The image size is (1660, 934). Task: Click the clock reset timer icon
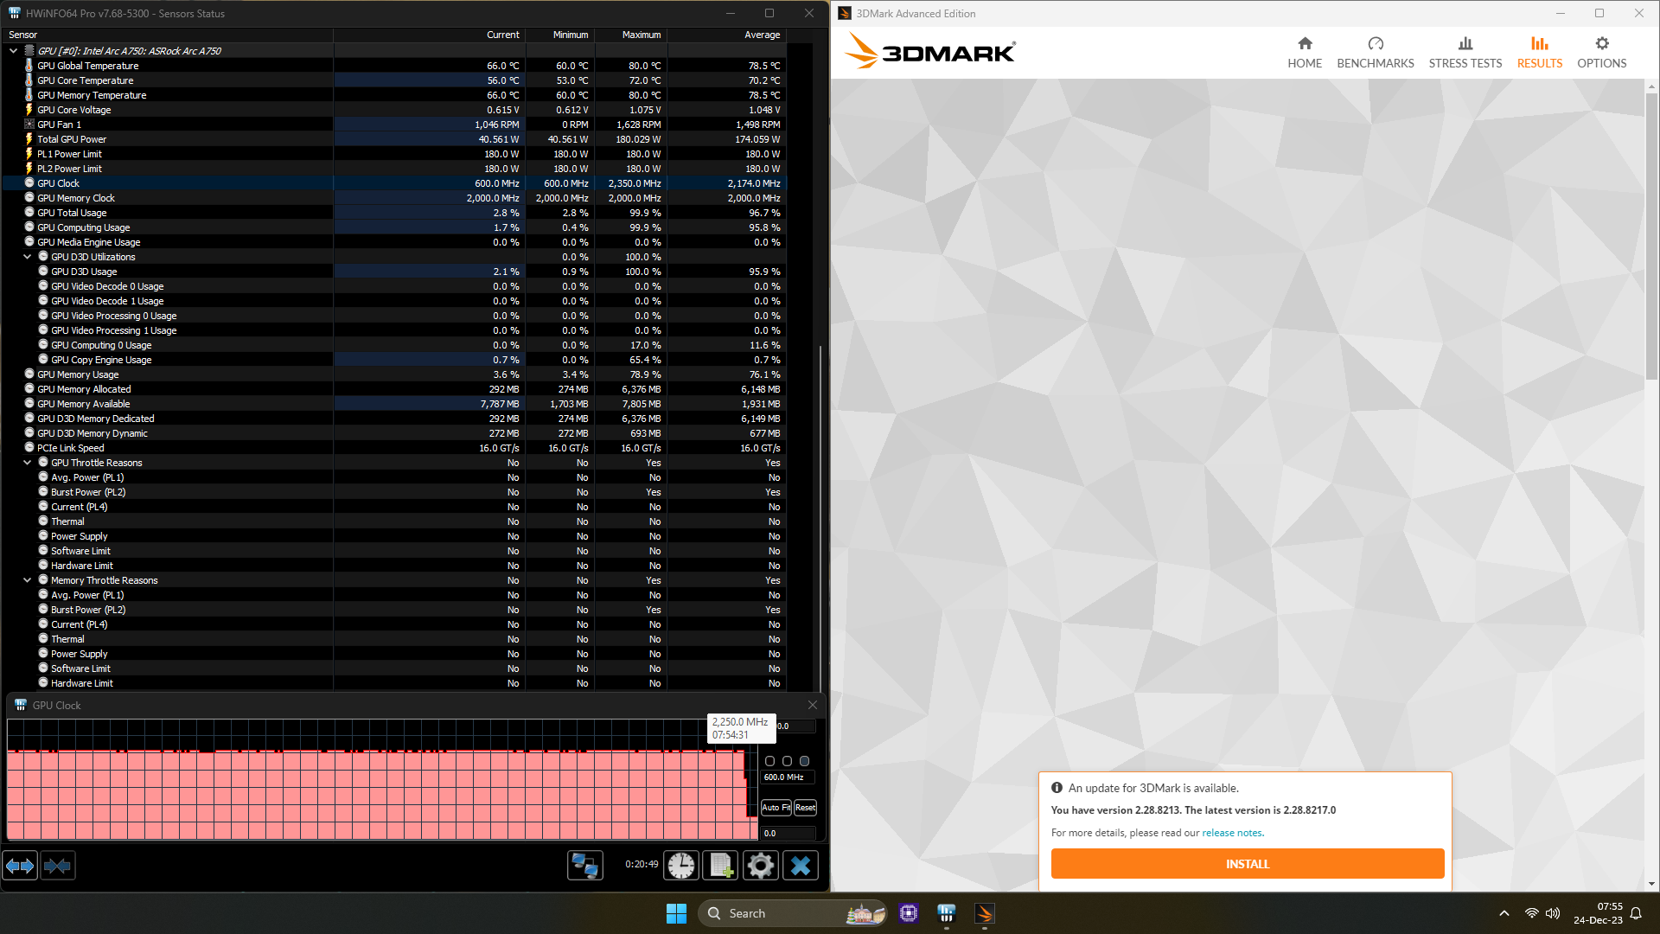pyautogui.click(x=681, y=865)
